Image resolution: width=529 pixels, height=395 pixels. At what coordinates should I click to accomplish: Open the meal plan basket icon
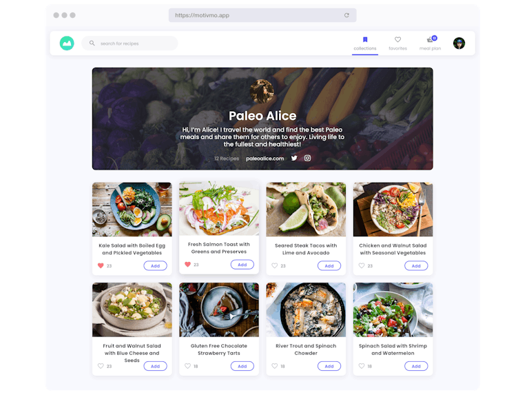click(x=430, y=39)
